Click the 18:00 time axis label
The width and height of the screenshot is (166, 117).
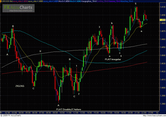(x=117, y=113)
